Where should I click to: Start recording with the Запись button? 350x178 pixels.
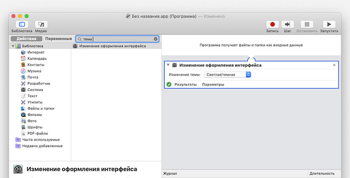tap(272, 24)
